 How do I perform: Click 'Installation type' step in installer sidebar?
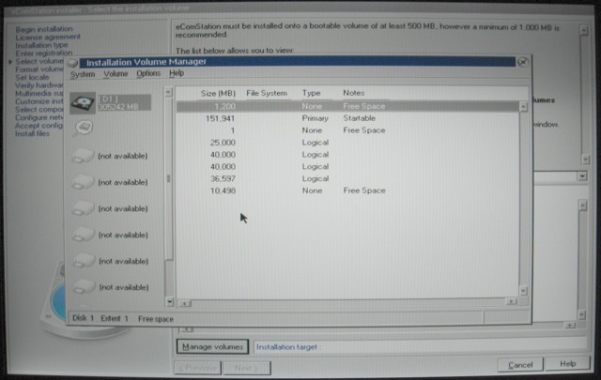(41, 45)
